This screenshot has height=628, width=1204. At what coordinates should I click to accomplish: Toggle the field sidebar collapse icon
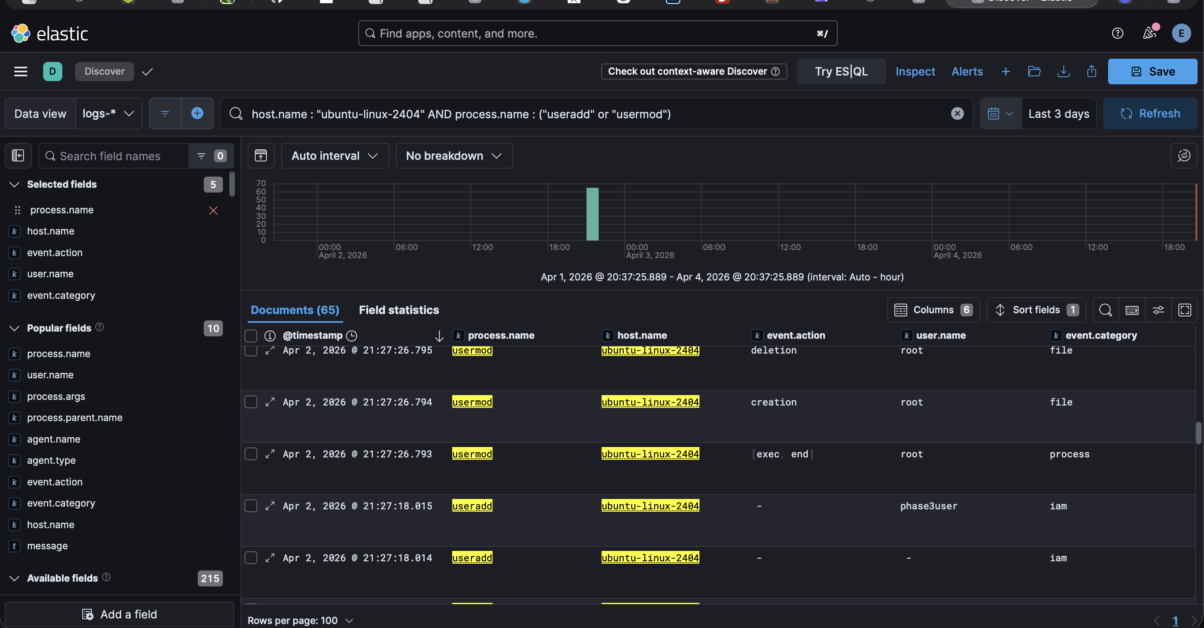click(x=18, y=155)
